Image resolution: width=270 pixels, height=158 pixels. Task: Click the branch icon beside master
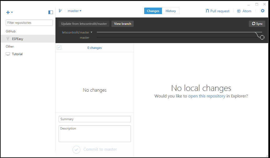60,11
